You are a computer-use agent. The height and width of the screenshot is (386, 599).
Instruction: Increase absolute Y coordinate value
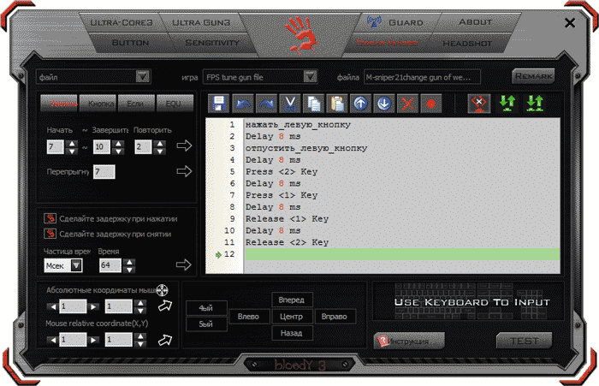pos(141,303)
